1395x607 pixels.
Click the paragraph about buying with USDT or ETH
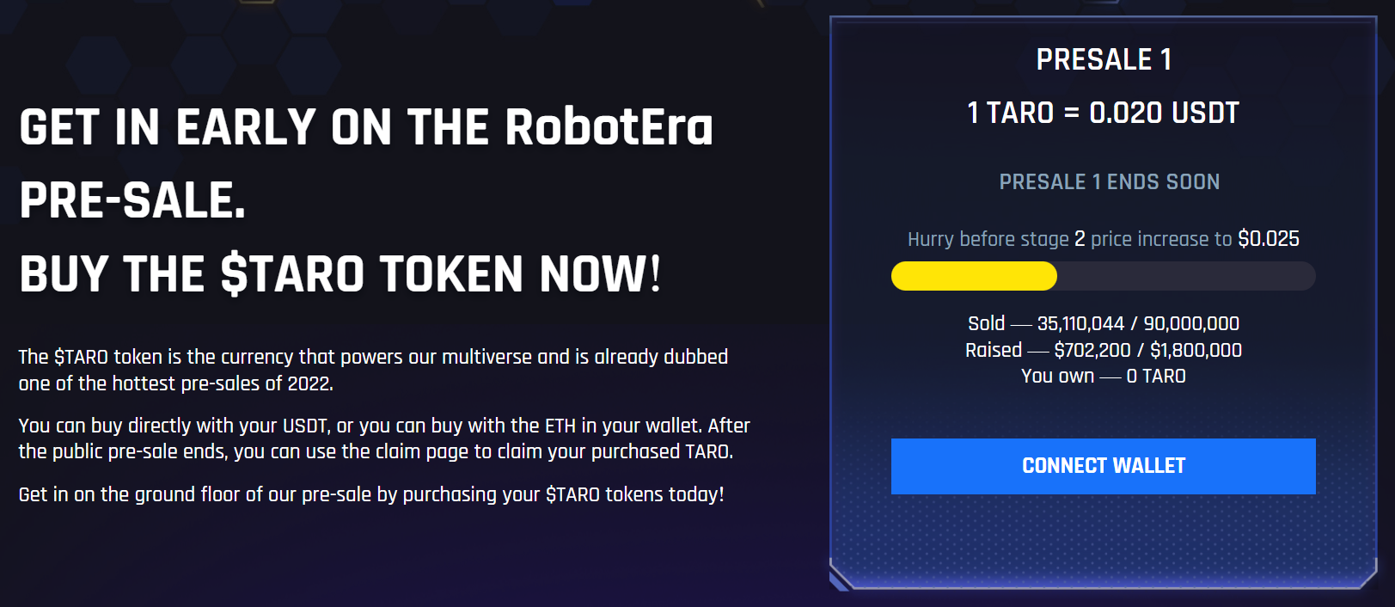[x=384, y=438]
